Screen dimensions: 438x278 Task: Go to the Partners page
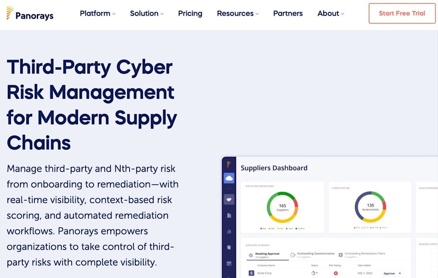coord(288,13)
